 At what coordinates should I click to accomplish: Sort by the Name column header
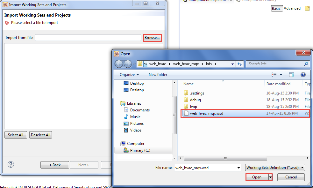point(189,84)
